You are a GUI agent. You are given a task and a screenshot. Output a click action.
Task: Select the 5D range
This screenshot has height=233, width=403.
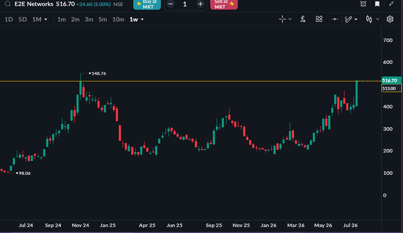point(23,19)
